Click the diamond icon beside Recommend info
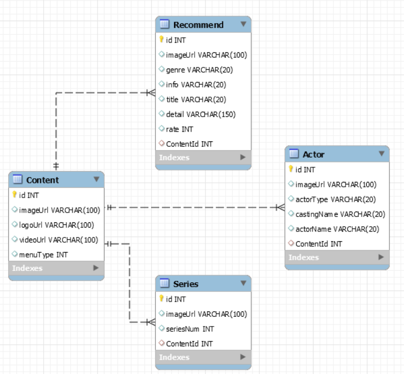 162,84
